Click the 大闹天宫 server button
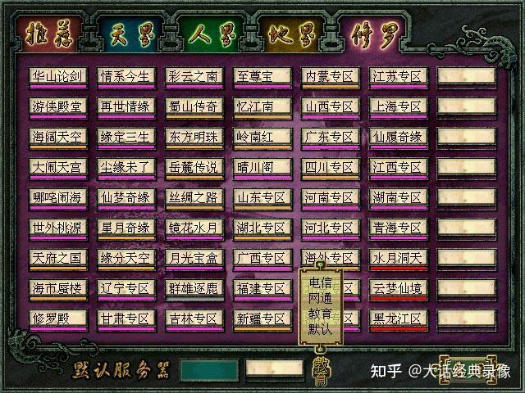The image size is (525, 393). coord(57,169)
